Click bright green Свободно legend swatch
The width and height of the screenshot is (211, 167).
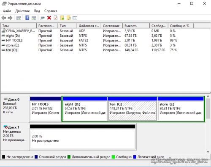click(113, 157)
